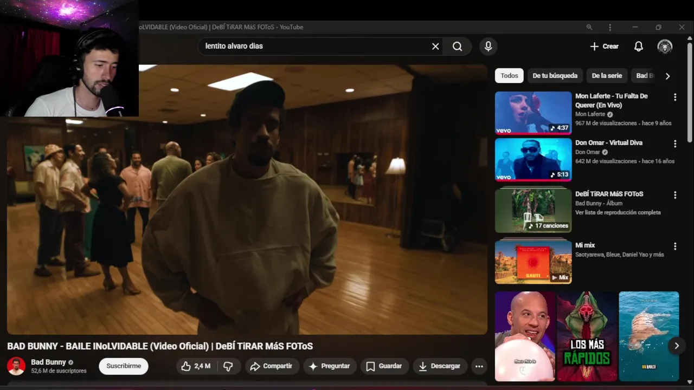Image resolution: width=694 pixels, height=390 pixels.
Task: Show more filter chips with right arrow
Action: coord(667,76)
